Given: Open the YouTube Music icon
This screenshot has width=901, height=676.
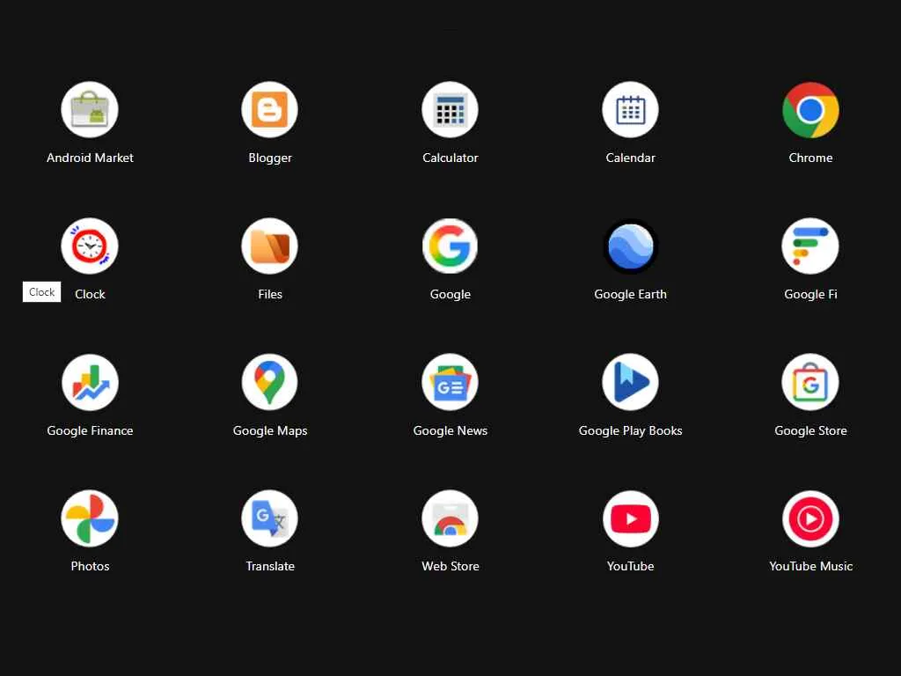Looking at the screenshot, I should coord(810,518).
